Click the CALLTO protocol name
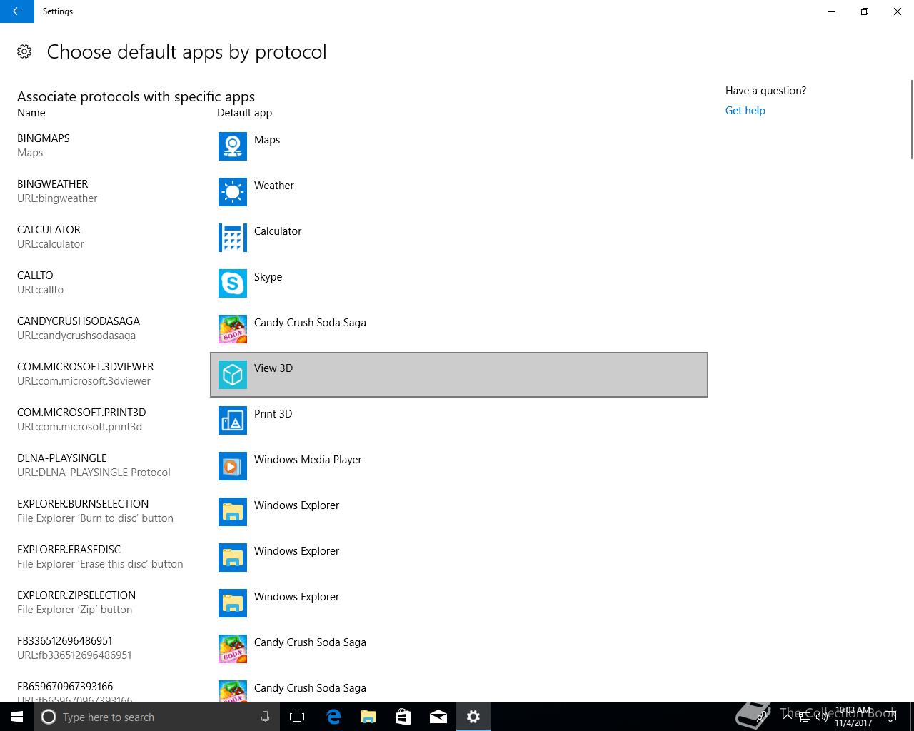 (35, 276)
